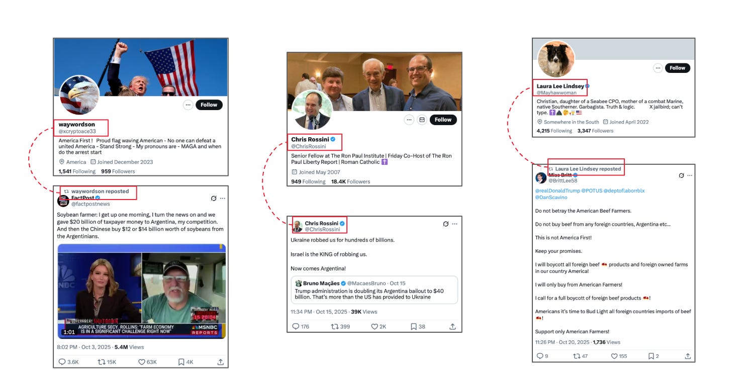Follow Laura Lee Lindsey's profile
Screen dimensions: 748x383
click(678, 68)
